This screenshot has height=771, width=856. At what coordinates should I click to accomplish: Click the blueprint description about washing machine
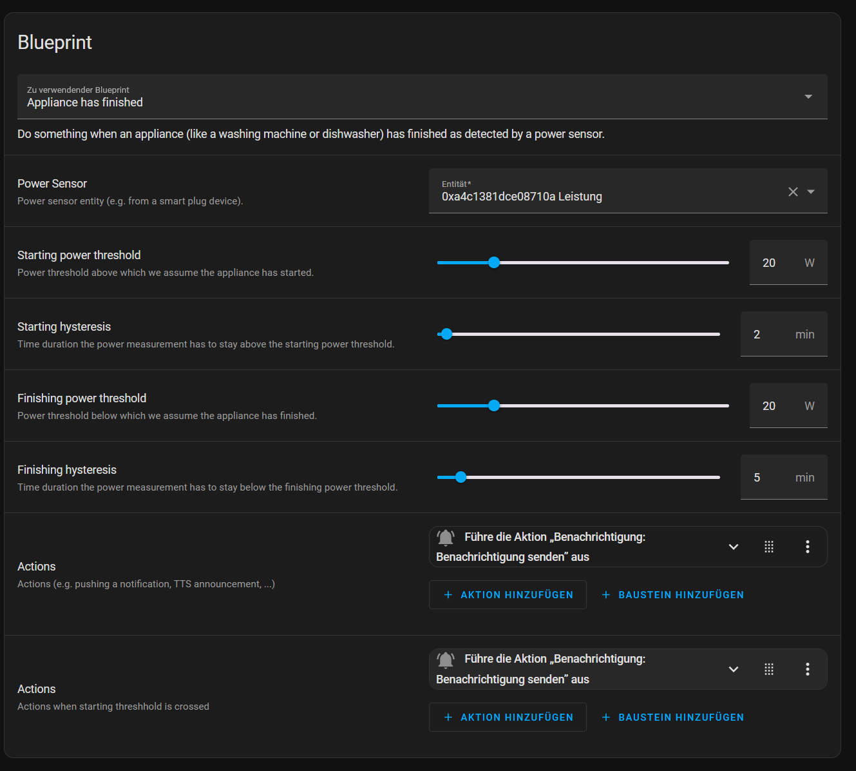pos(311,134)
